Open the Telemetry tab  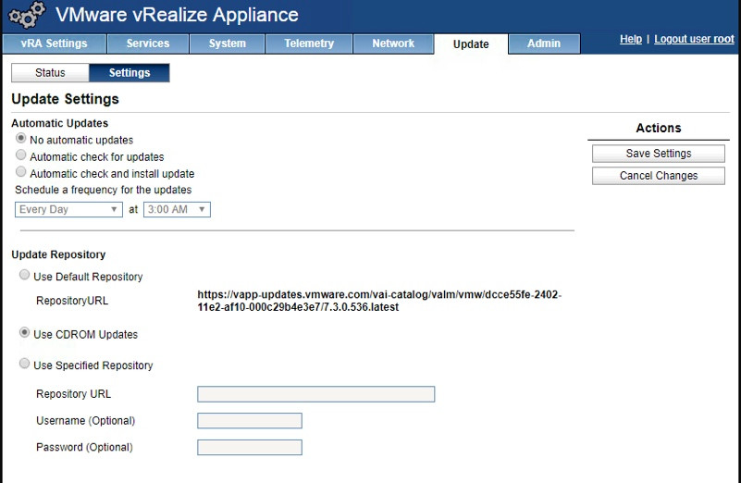(x=309, y=43)
